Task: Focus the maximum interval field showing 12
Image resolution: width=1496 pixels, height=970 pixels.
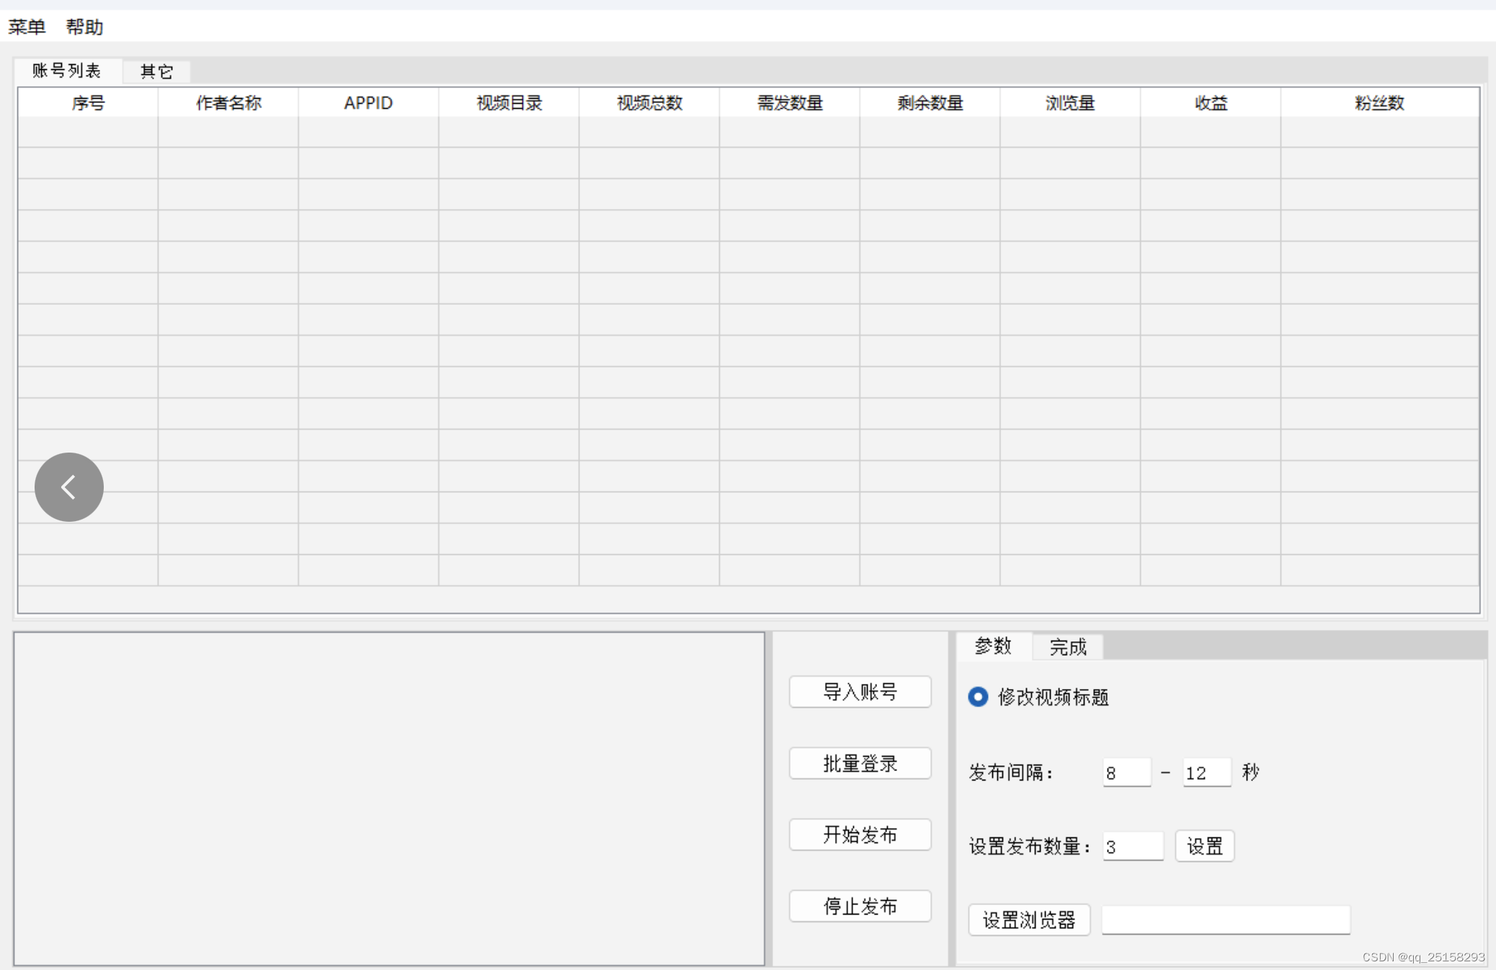Action: pos(1206,773)
